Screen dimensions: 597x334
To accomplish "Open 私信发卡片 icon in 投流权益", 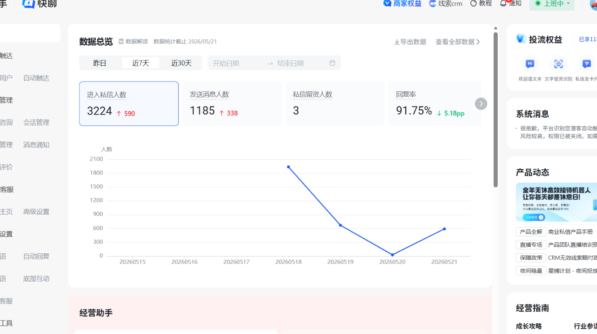I will [587, 64].
